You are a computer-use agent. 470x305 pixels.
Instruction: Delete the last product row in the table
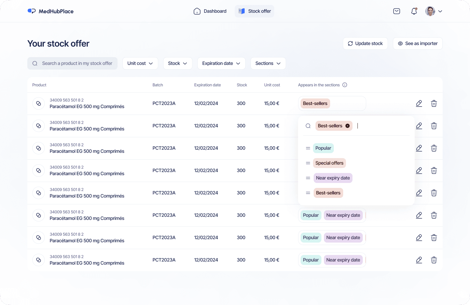[434, 260]
